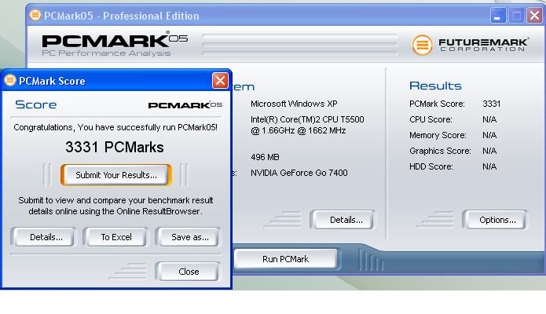Minimize the PCMark05 main window

(498, 16)
